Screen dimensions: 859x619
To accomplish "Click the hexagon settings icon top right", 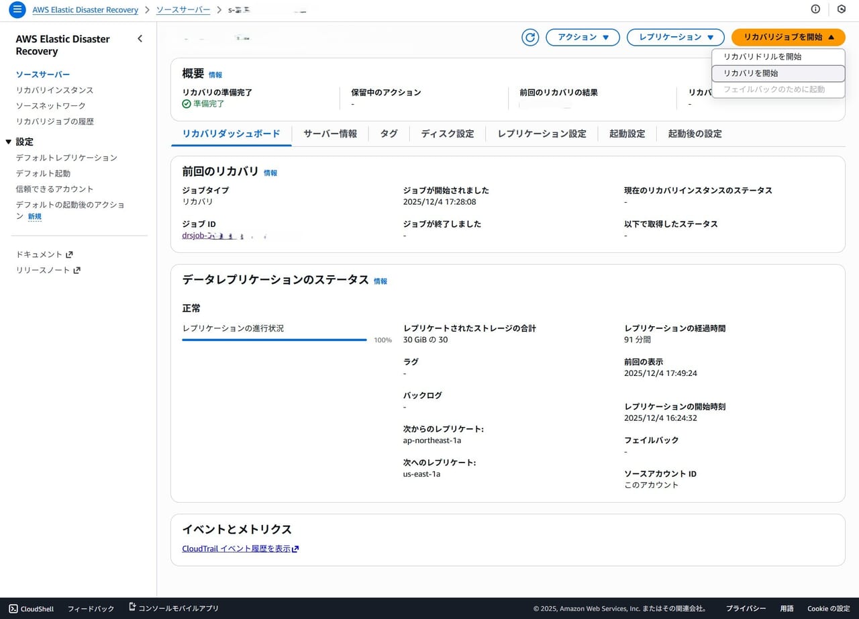I will (841, 9).
